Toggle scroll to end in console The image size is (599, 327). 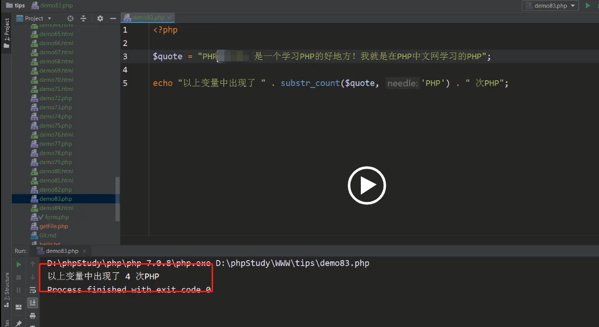[x=33, y=303]
